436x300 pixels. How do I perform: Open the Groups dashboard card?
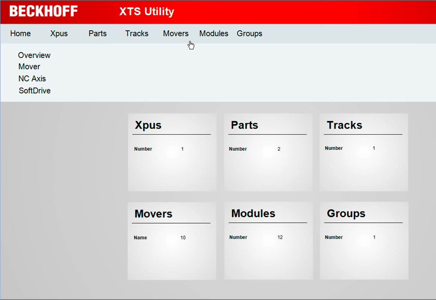pos(363,240)
